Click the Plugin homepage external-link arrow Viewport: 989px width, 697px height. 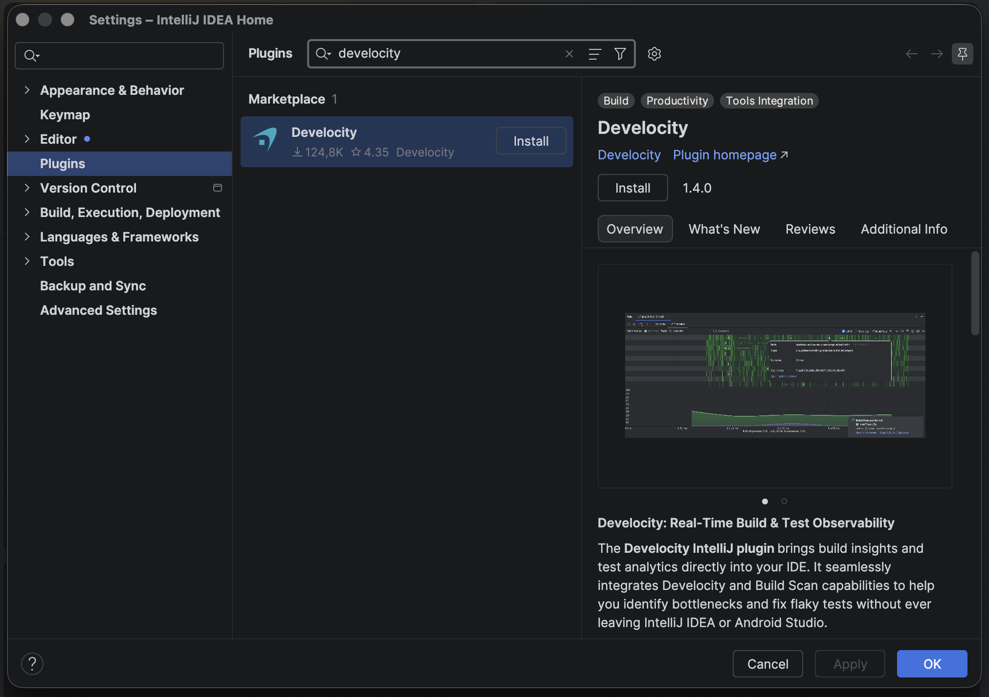[x=784, y=155]
